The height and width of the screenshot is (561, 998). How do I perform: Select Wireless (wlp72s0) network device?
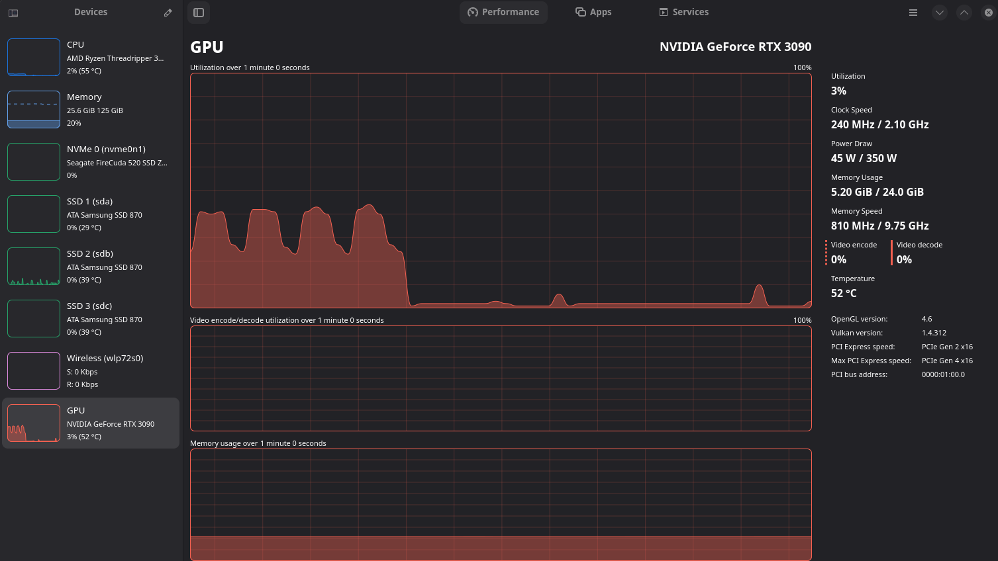(91, 371)
